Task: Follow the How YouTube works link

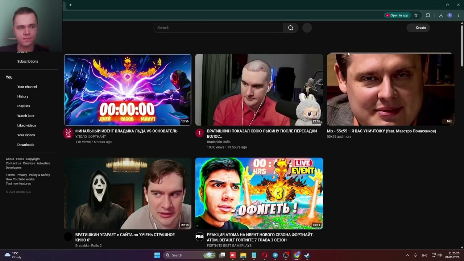Action: tap(20, 179)
